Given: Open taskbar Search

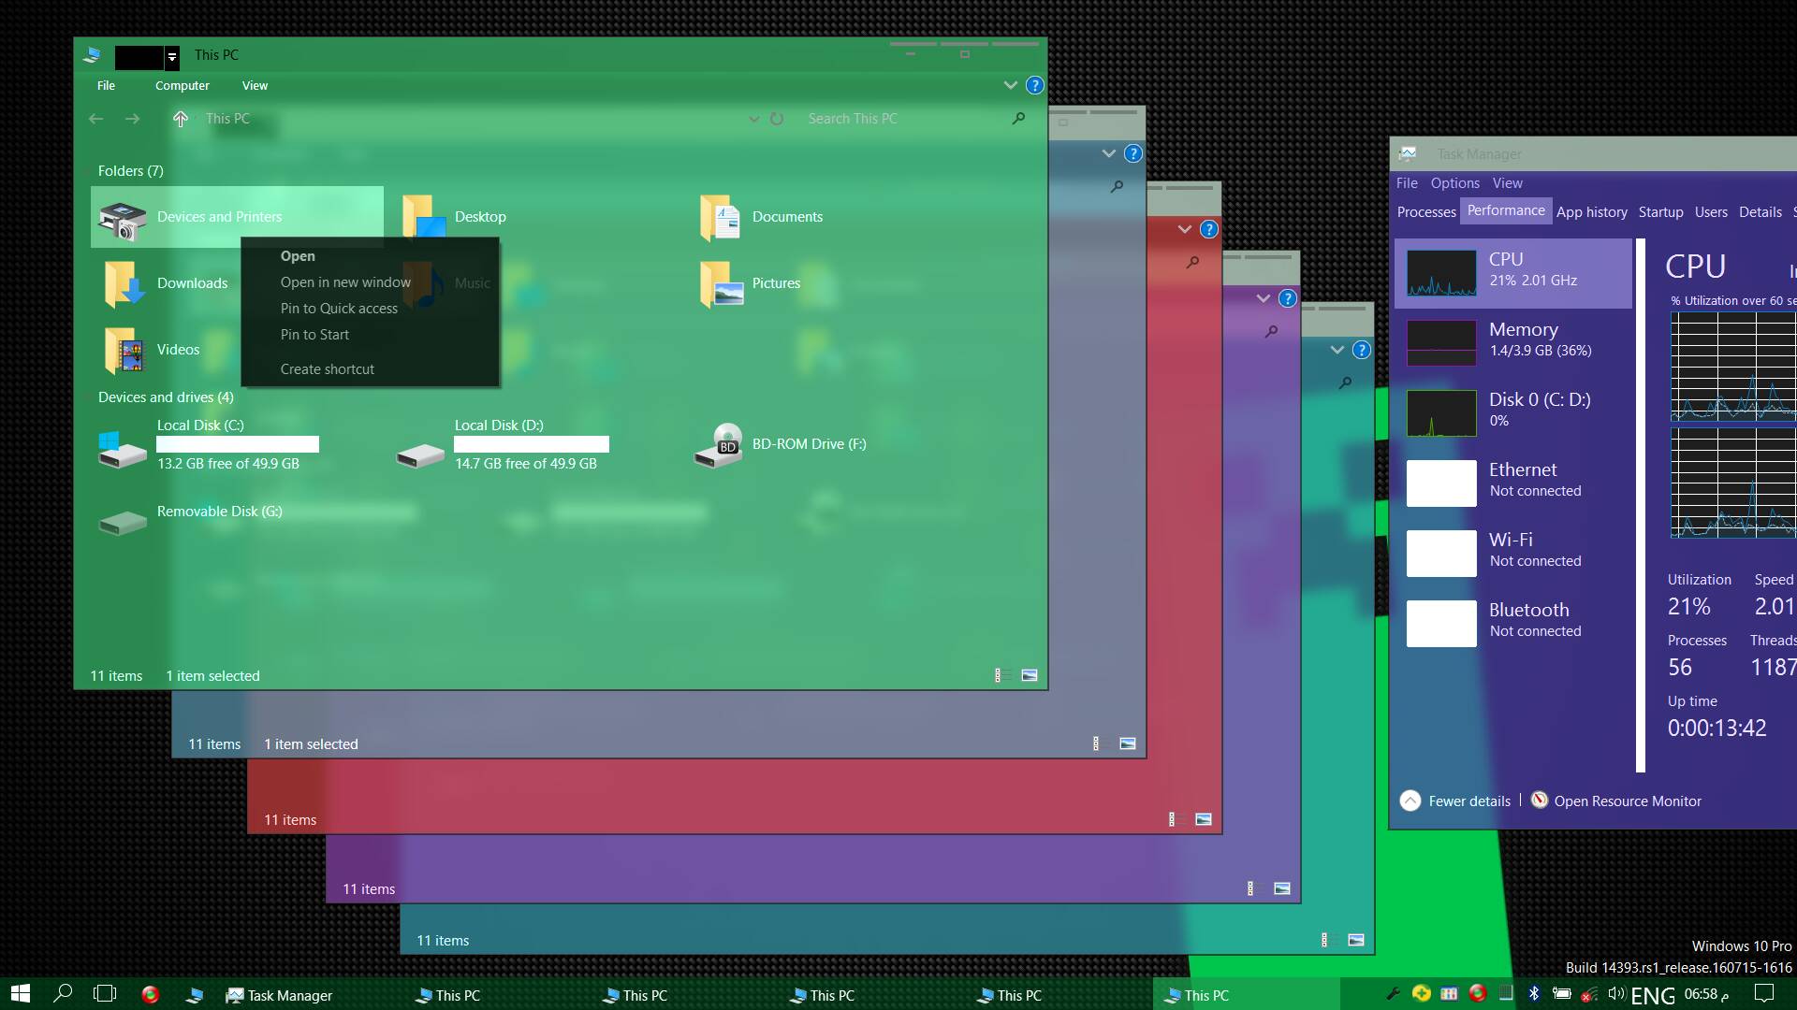Looking at the screenshot, I should point(63,993).
